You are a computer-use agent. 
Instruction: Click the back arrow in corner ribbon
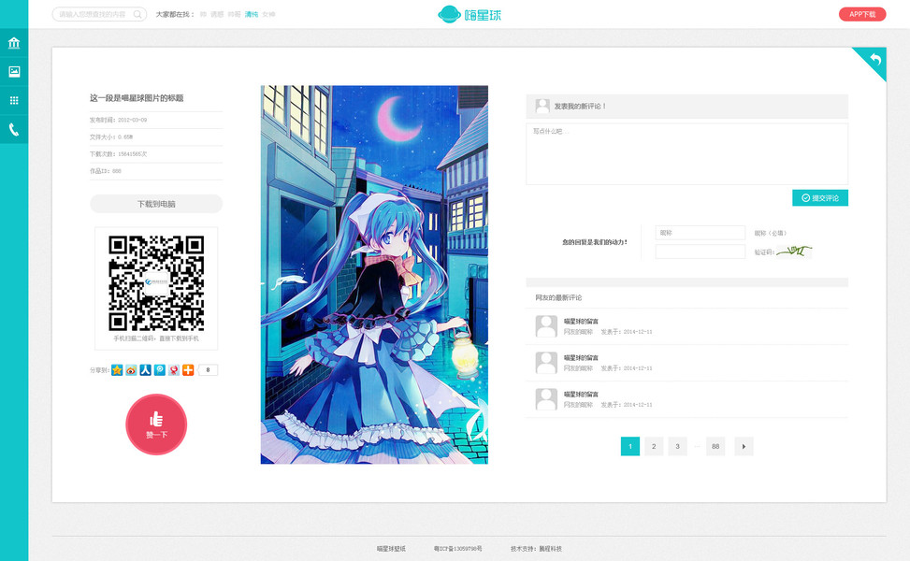(x=875, y=59)
